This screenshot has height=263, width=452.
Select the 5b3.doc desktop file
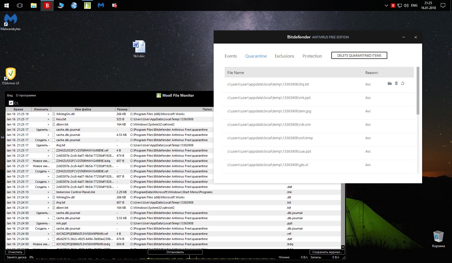click(x=139, y=49)
